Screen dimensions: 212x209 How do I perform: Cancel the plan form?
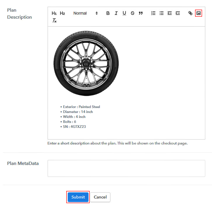(x=100, y=197)
